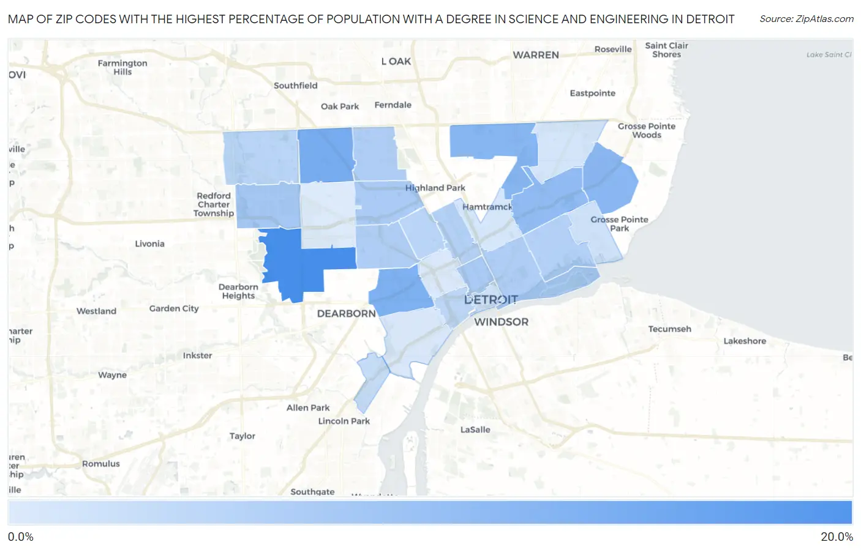
Task: Select the dark blue zip region below Oak Park
Action: click(x=326, y=155)
